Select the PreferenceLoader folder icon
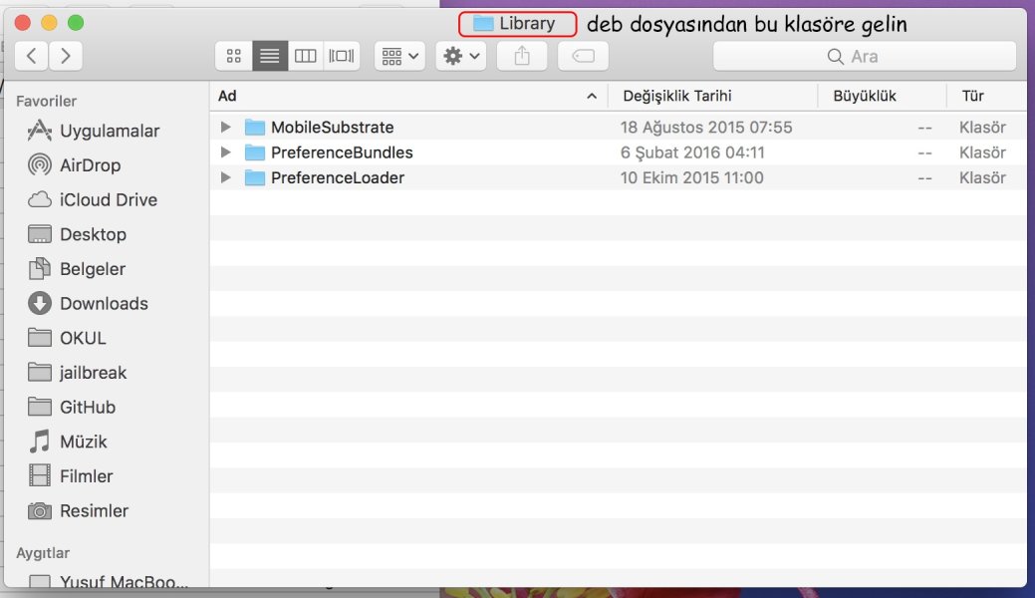This screenshot has width=1035, height=598. coord(254,177)
